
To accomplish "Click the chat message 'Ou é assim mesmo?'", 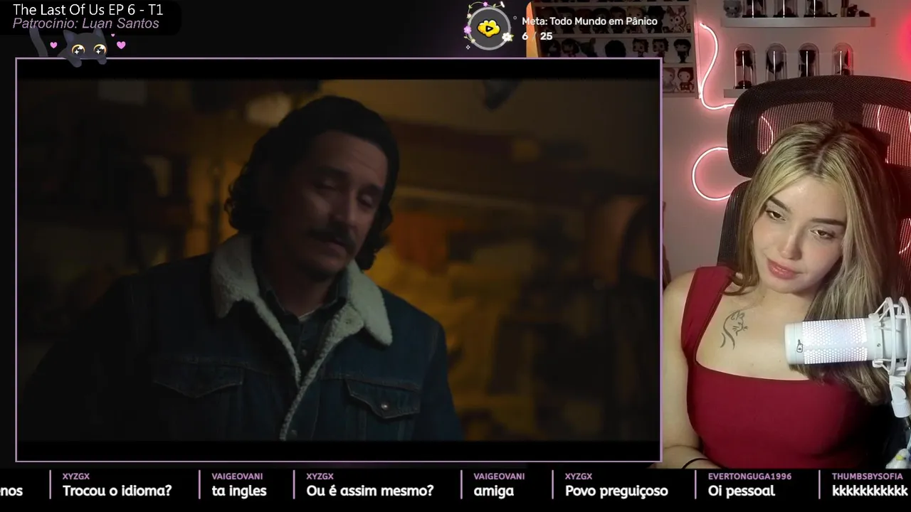I will coord(370,491).
